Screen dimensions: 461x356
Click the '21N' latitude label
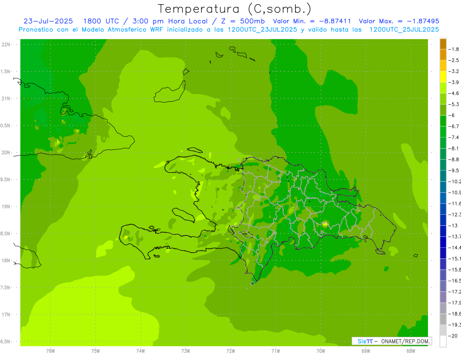6,99
